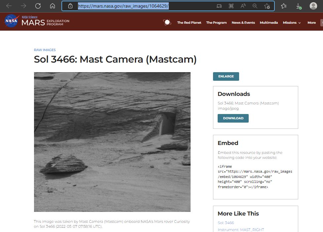This screenshot has width=323, height=232.
Task: Click the Downloads panel heading
Action: (234, 94)
